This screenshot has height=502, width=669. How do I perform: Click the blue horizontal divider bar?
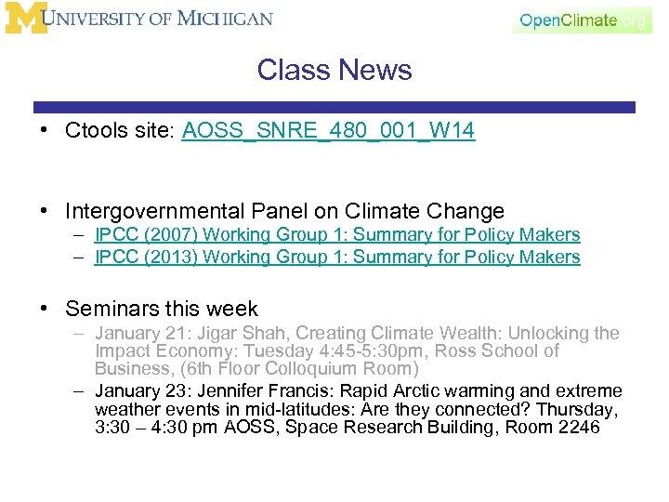point(334,108)
